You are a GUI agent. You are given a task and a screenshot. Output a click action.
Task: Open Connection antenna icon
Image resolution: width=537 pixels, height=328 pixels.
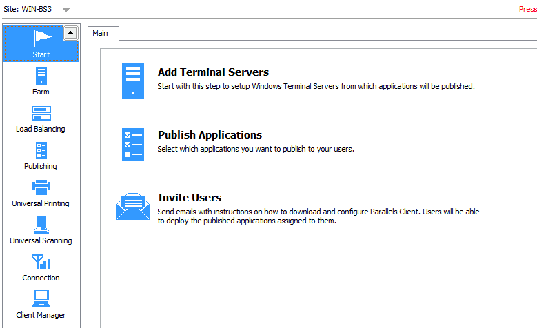pyautogui.click(x=41, y=262)
